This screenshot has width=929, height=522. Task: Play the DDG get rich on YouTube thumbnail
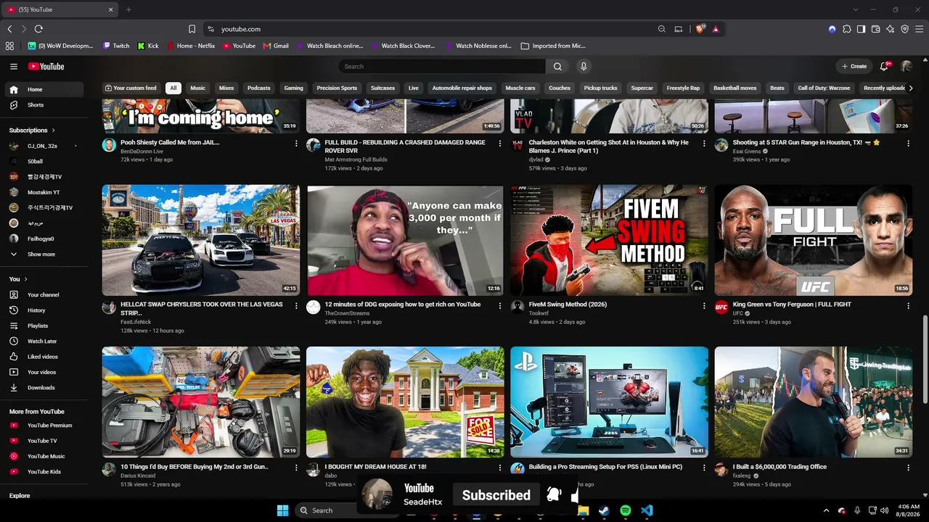click(x=405, y=240)
